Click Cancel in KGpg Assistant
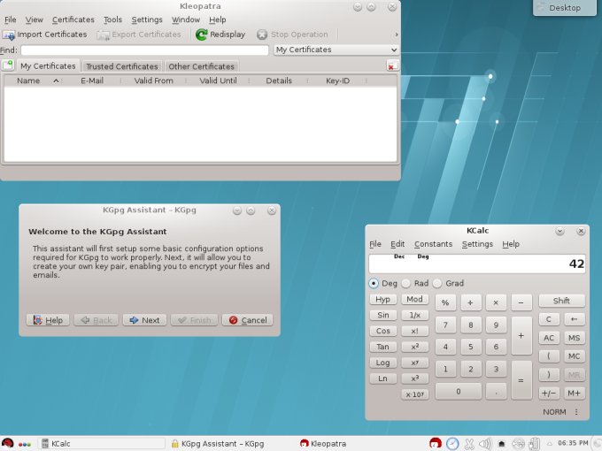Screen dimensions: 602x451 248,320
